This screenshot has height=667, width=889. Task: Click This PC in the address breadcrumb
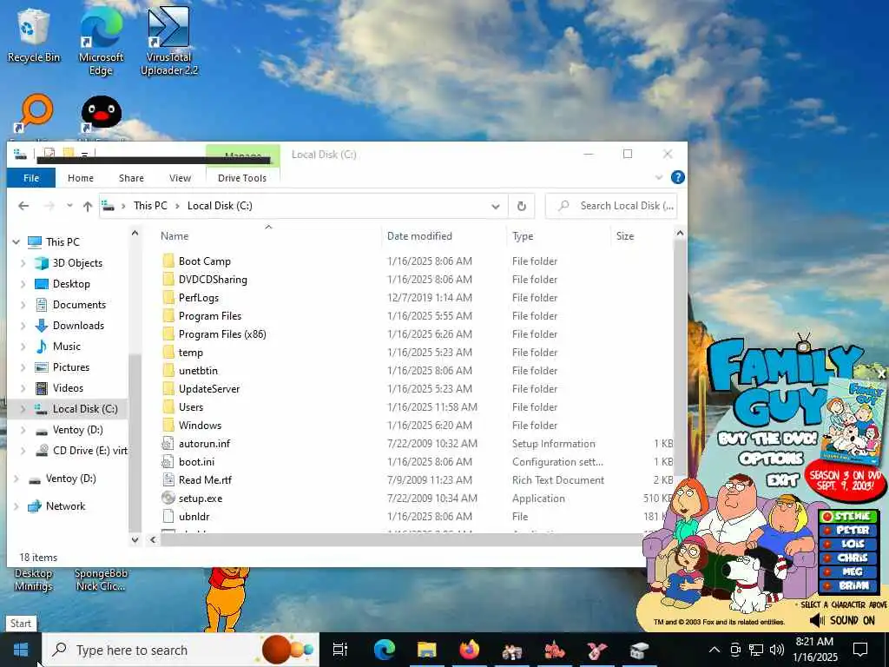pyautogui.click(x=150, y=206)
